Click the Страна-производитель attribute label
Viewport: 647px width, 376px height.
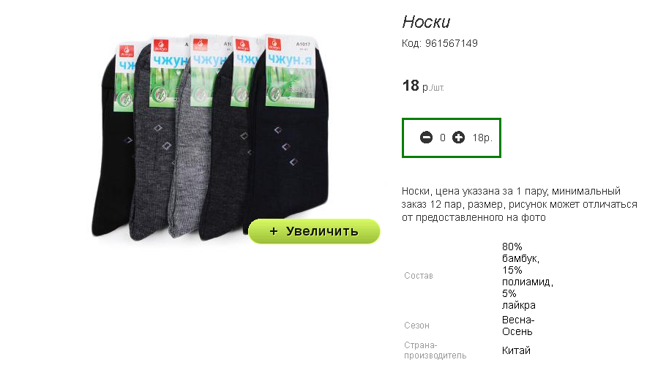435,350
